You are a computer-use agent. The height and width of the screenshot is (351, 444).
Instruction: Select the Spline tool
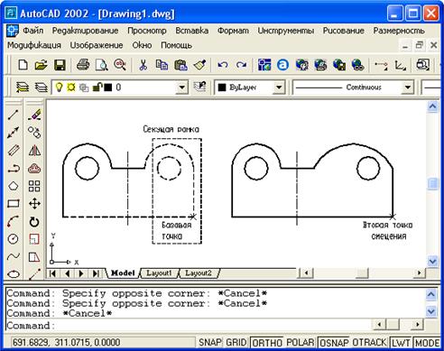[13, 256]
